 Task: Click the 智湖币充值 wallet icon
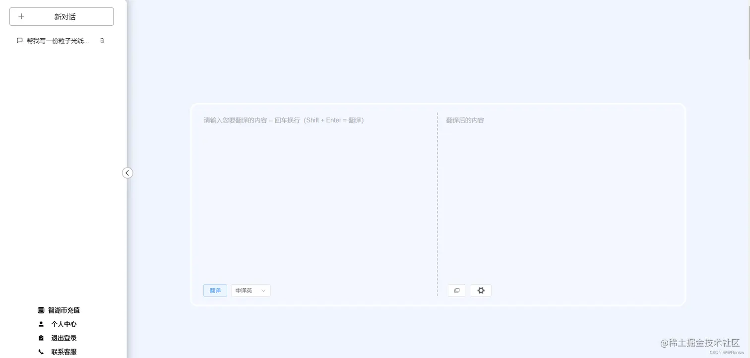(x=41, y=310)
